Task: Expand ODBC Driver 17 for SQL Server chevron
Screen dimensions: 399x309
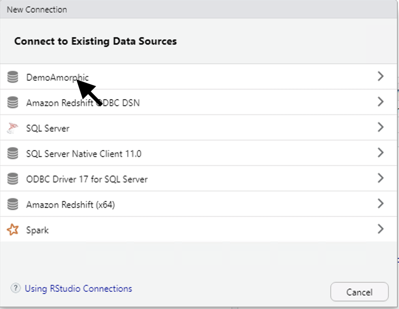Action: [381, 178]
